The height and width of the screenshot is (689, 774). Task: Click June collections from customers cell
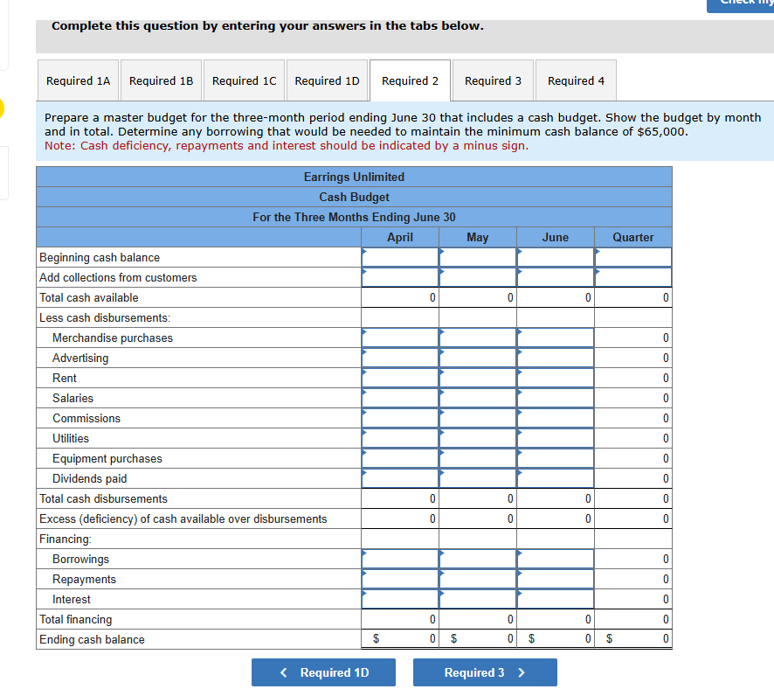coord(556,277)
